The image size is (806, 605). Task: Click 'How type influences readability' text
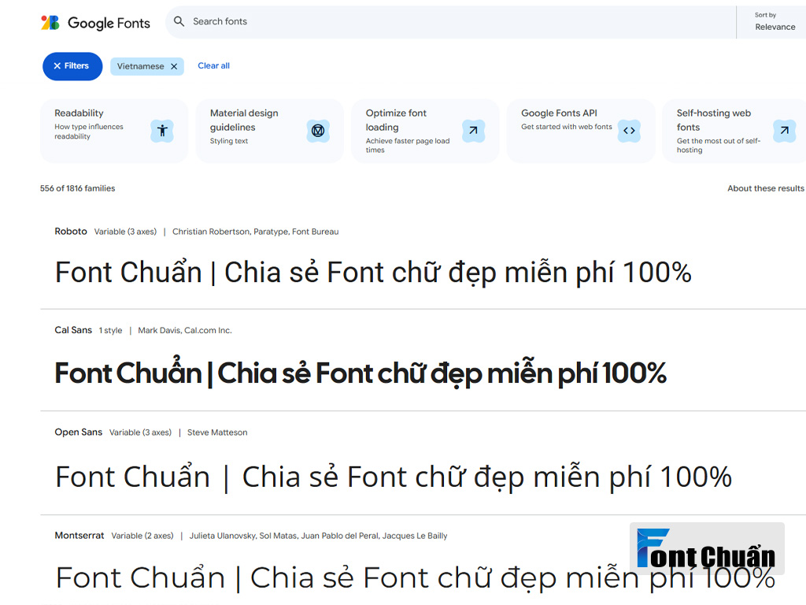(x=89, y=132)
